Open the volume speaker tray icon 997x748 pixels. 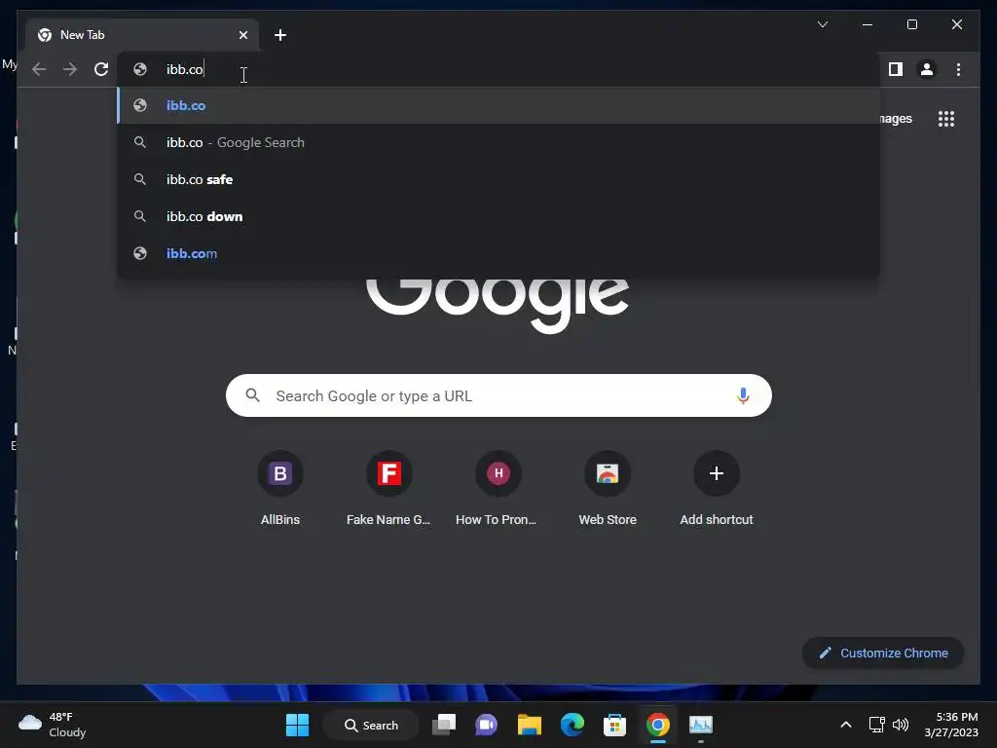pos(901,725)
